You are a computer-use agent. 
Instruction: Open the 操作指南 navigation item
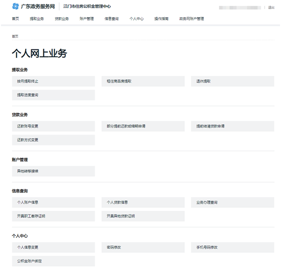[161, 19]
